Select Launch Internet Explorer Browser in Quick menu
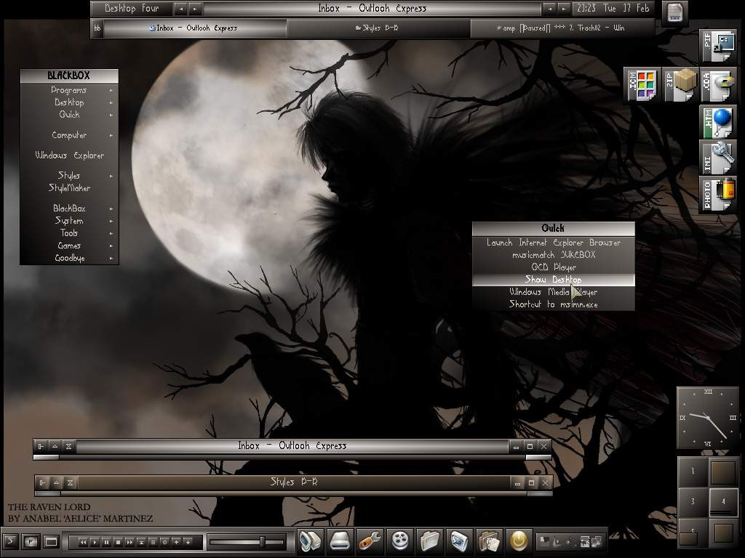The height and width of the screenshot is (558, 745). click(554, 243)
